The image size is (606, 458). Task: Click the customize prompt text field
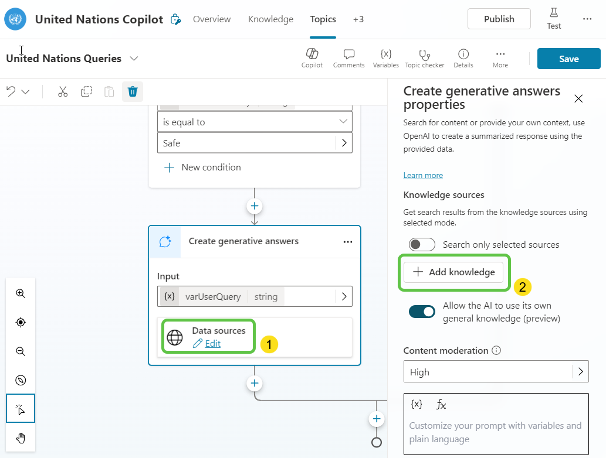(496, 432)
